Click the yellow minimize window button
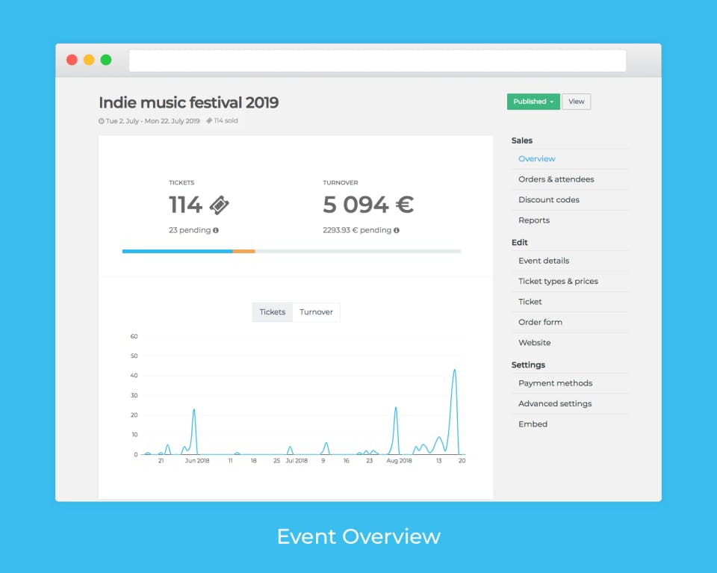This screenshot has height=573, width=717. [x=89, y=60]
